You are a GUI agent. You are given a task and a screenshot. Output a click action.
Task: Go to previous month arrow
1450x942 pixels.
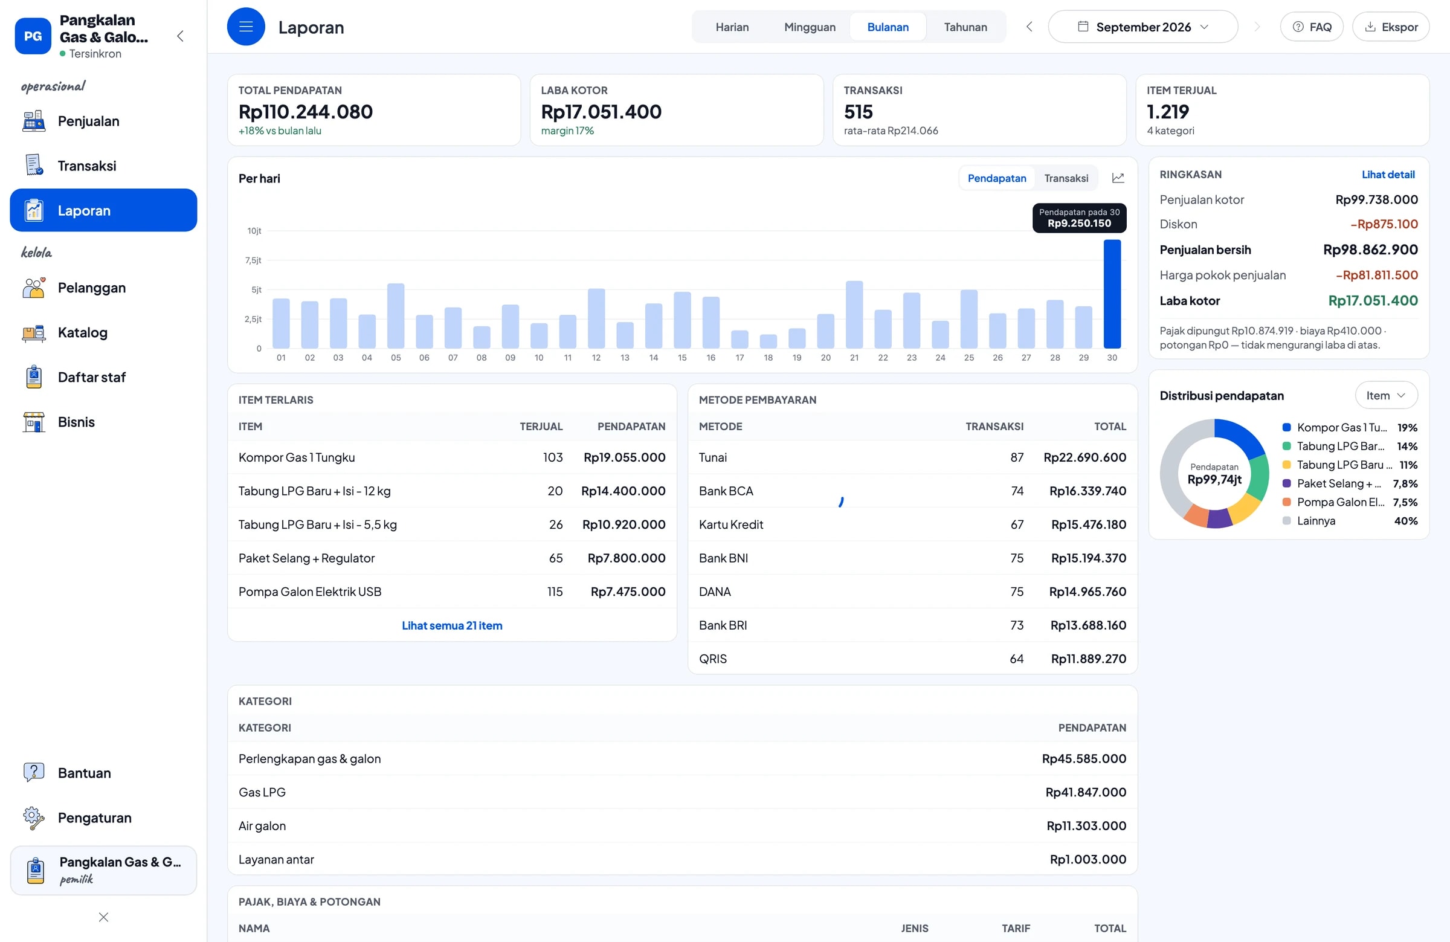coord(1029,27)
